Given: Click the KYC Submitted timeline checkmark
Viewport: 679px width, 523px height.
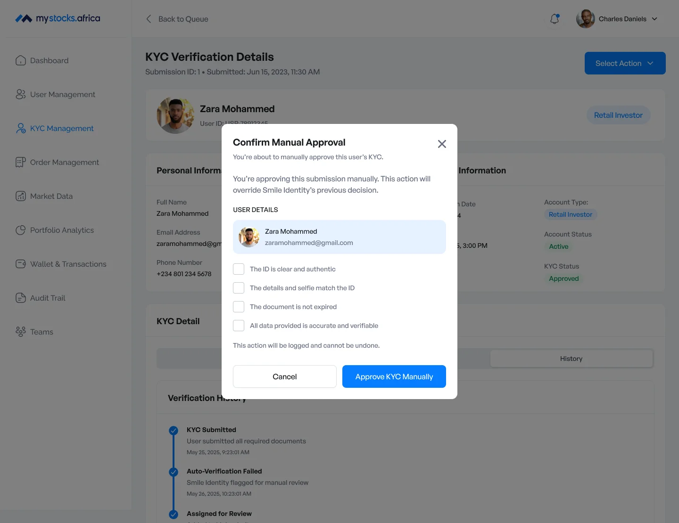Looking at the screenshot, I should pos(174,430).
